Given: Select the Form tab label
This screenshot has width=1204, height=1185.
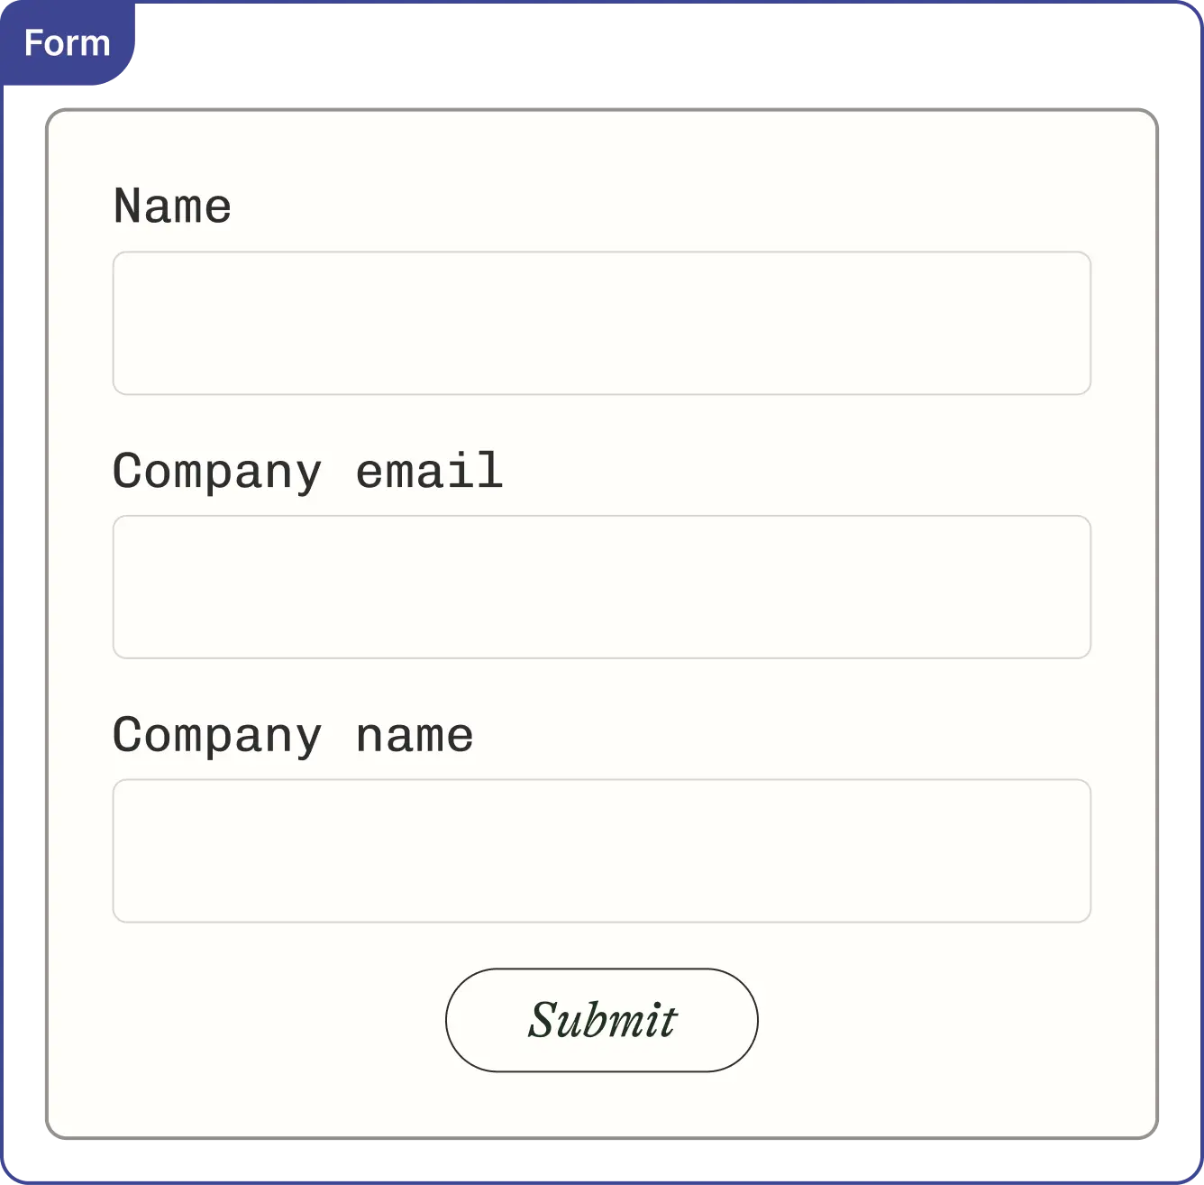Looking at the screenshot, I should pos(68,43).
